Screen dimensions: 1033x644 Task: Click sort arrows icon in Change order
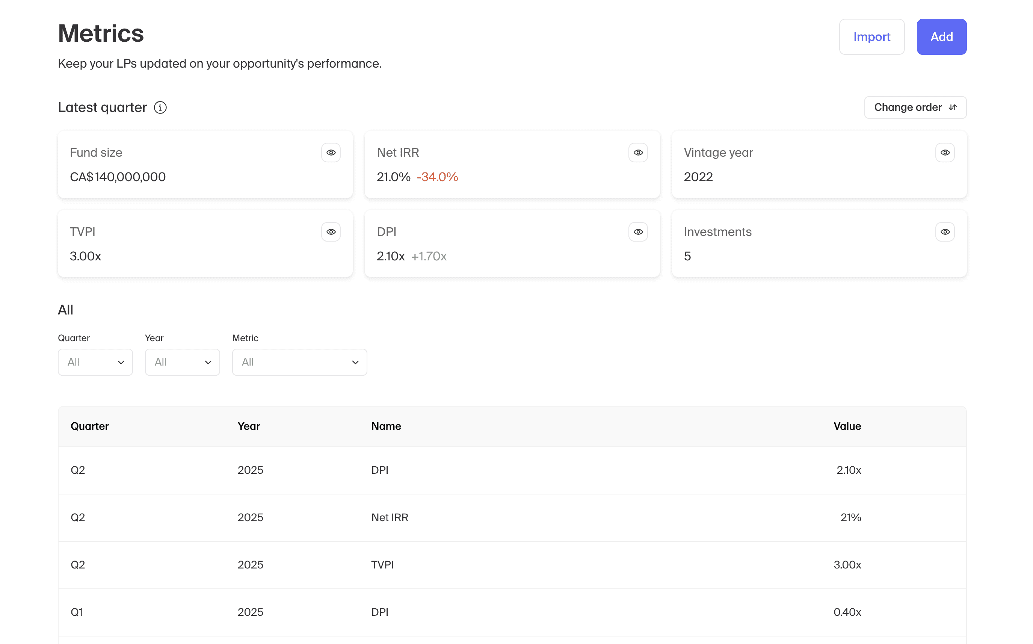(x=953, y=107)
